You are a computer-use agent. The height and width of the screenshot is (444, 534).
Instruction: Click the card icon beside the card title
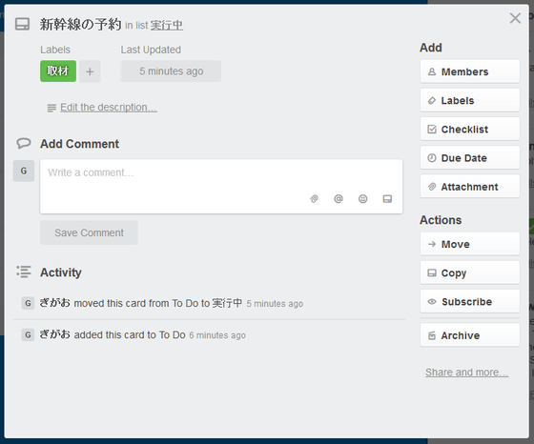(22, 24)
